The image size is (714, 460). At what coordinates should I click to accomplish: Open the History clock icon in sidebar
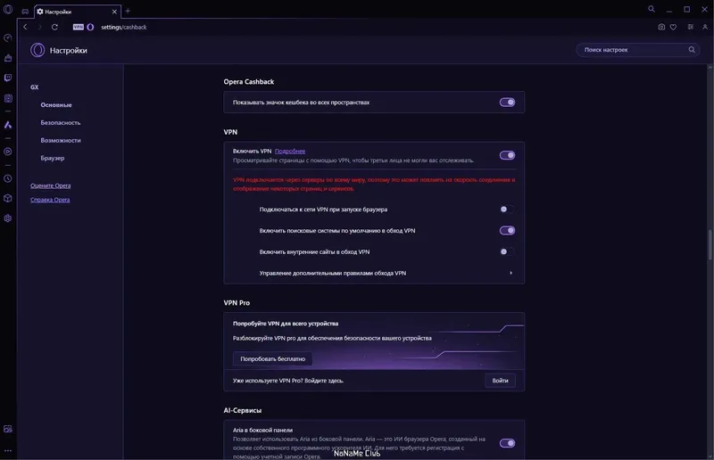(8, 178)
